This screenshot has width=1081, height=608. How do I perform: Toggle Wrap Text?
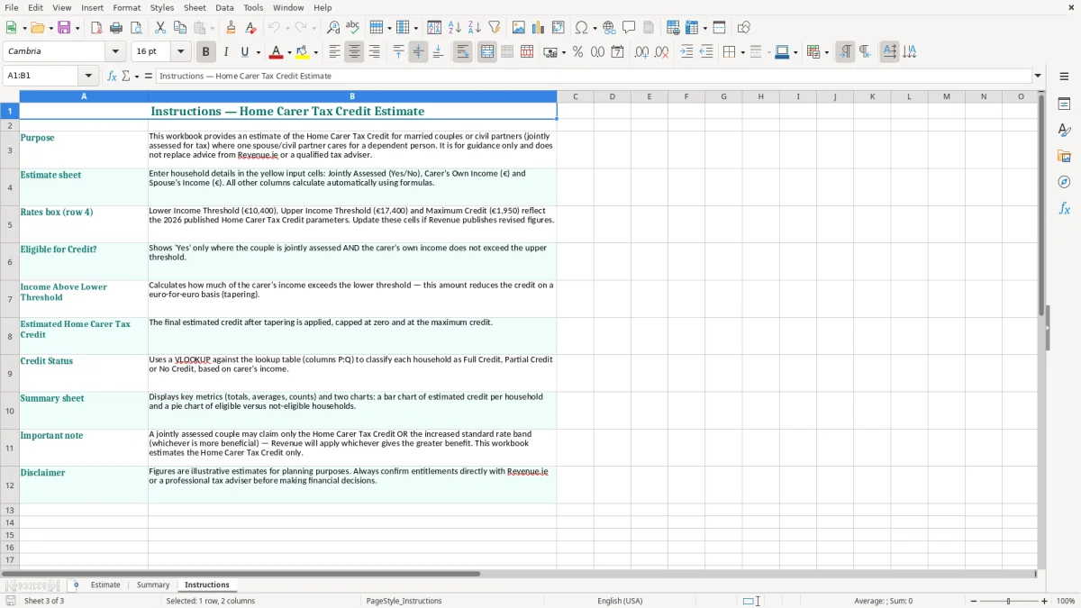(463, 52)
